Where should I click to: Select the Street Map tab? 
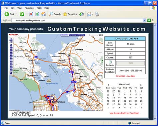[x=65, y=35]
